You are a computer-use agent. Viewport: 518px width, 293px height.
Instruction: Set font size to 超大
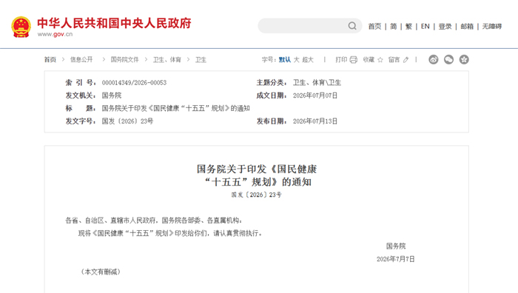pos(308,60)
